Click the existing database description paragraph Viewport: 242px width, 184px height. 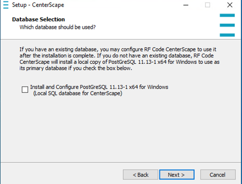pyautogui.click(x=117, y=59)
